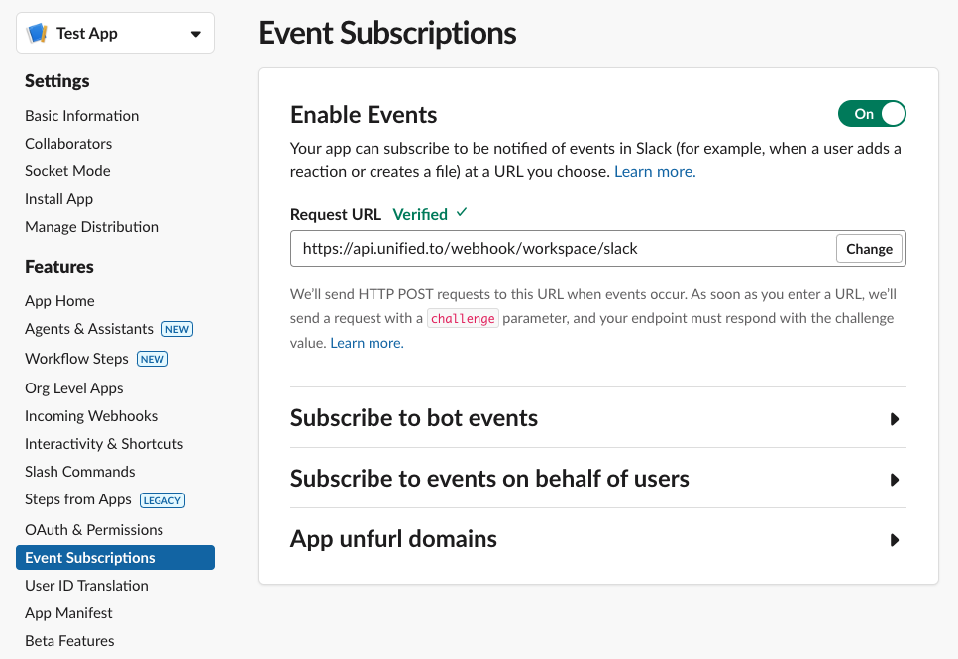This screenshot has height=659, width=958.
Task: Click the NEW badge beside Workflow Steps
Action: 153,359
